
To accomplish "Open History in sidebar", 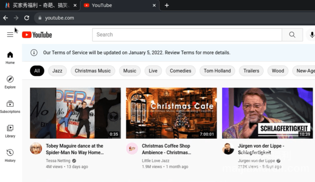I will pyautogui.click(x=10, y=156).
